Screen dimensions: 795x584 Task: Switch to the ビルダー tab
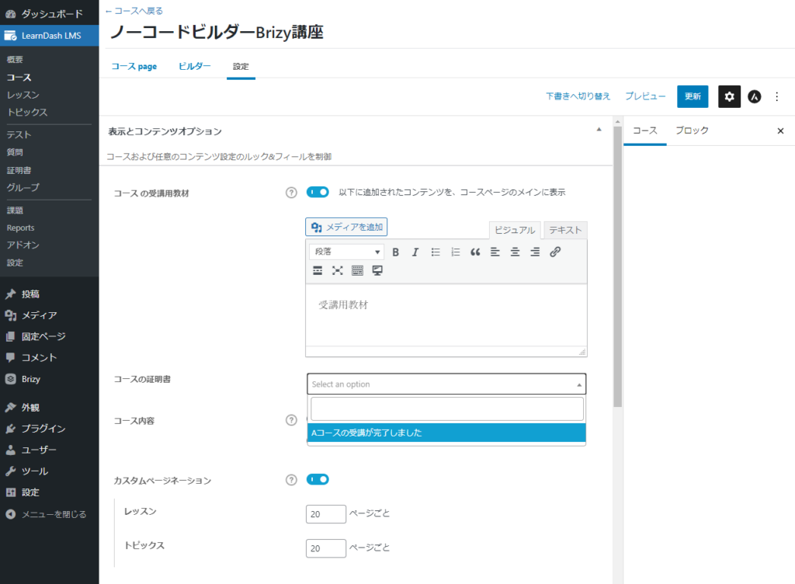195,67
